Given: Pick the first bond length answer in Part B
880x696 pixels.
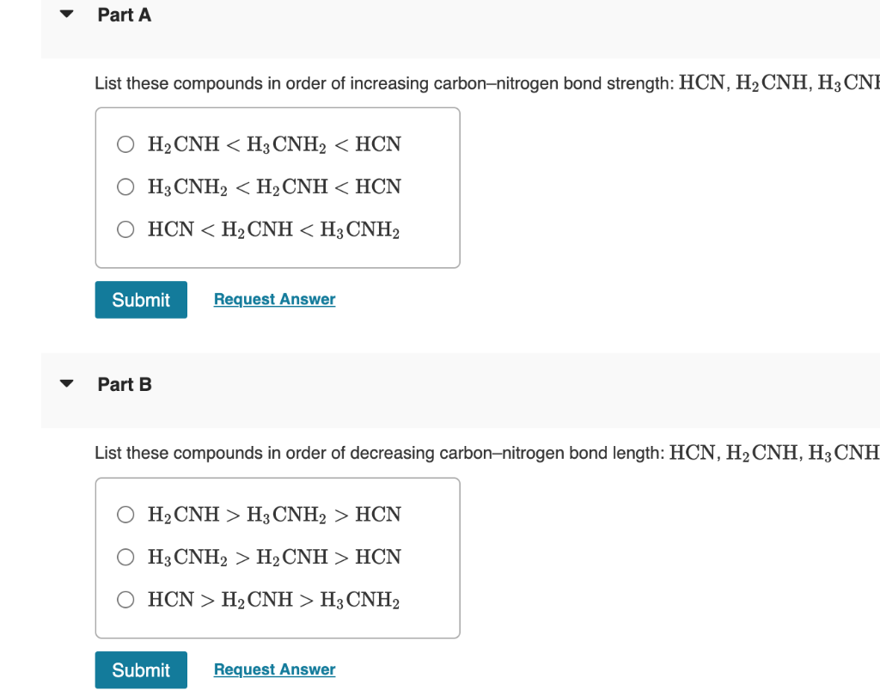Looking at the screenshot, I should 125,514.
